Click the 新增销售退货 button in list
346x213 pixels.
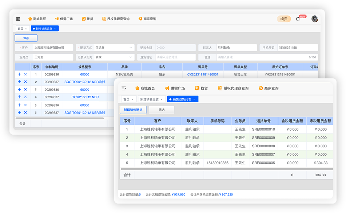click(x=133, y=110)
